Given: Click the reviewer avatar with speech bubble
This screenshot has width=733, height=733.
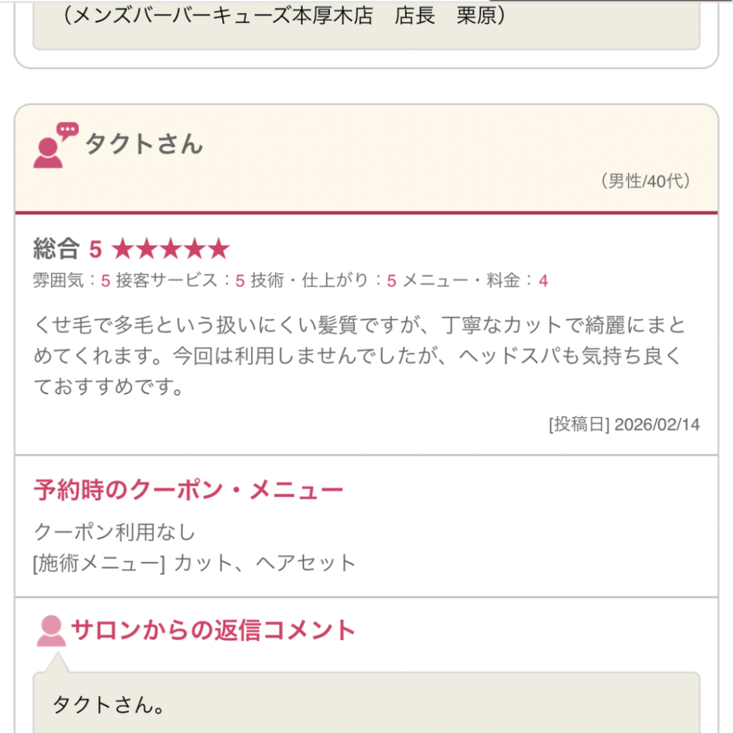Looking at the screenshot, I should [x=53, y=146].
